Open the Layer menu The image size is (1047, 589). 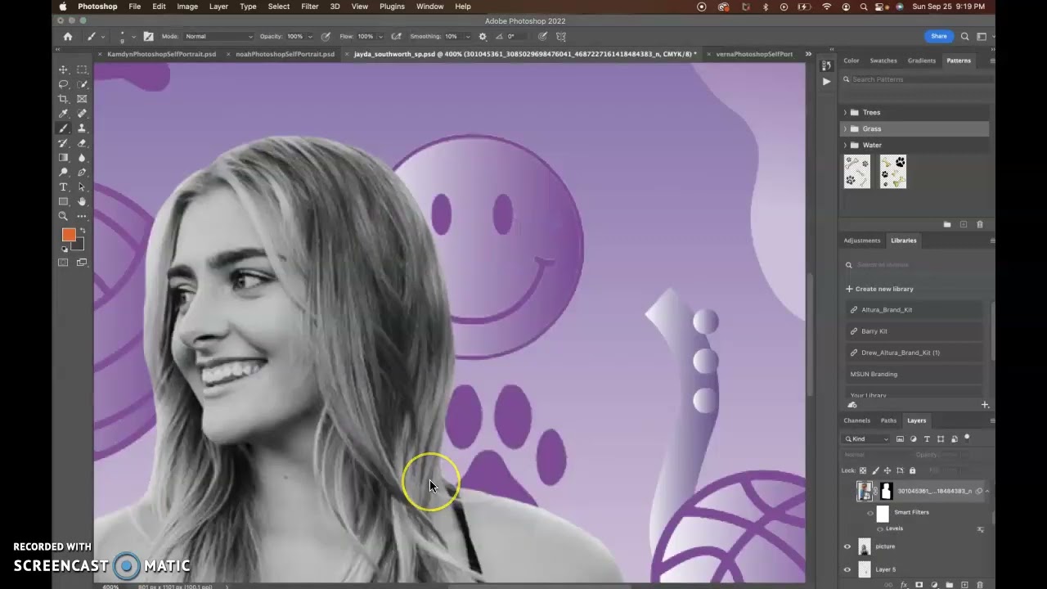tap(218, 7)
